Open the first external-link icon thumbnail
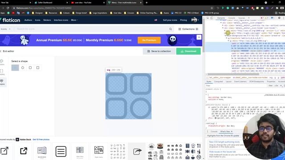This screenshot has height=160, width=285. [4, 151]
